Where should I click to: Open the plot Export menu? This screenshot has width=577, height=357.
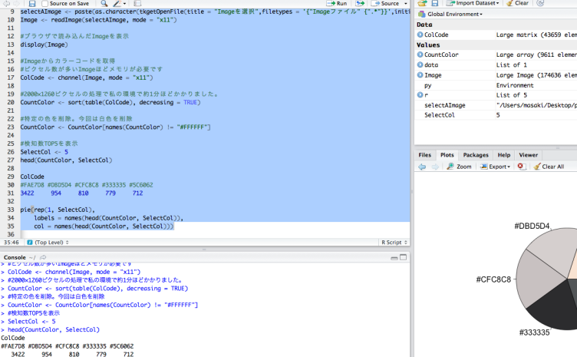499,167
